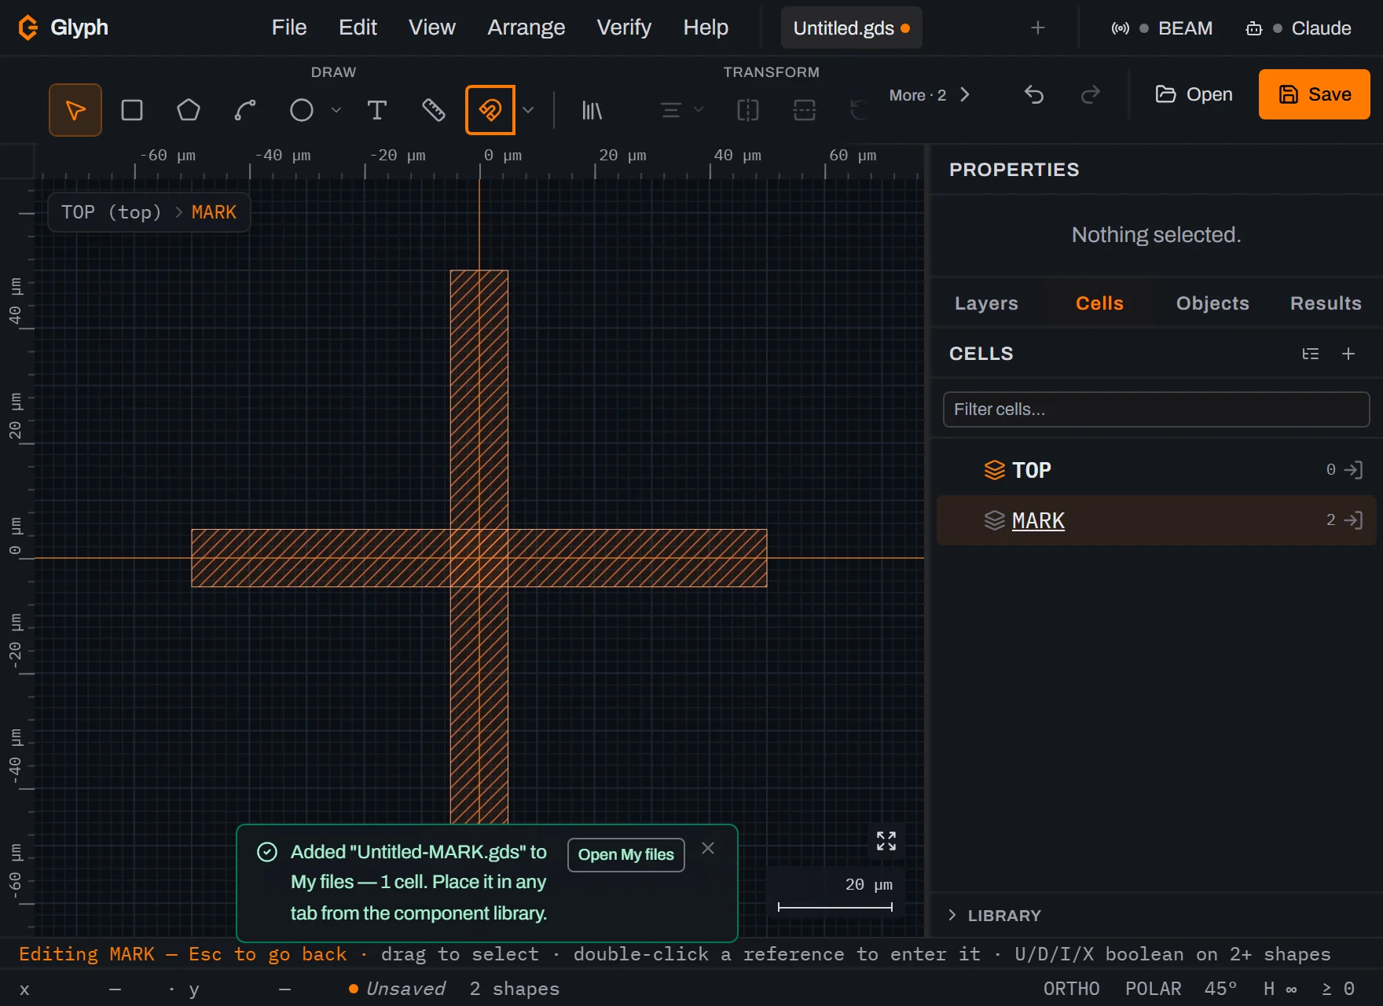This screenshot has width=1383, height=1006.
Task: Open the component library icon
Action: pyautogui.click(x=592, y=110)
